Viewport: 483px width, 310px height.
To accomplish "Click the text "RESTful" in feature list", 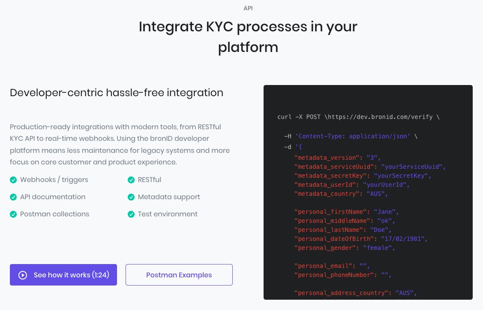I will click(150, 179).
